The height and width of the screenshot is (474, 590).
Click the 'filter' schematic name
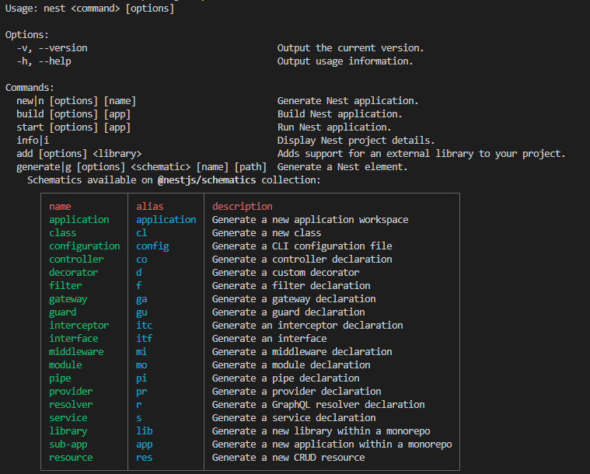65,285
